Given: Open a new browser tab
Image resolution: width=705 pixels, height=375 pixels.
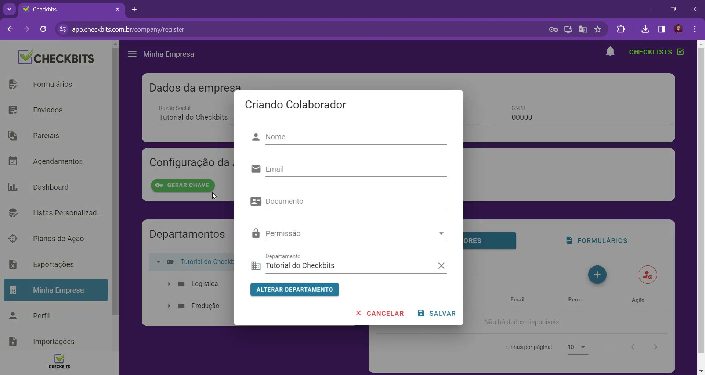Looking at the screenshot, I should (x=134, y=9).
